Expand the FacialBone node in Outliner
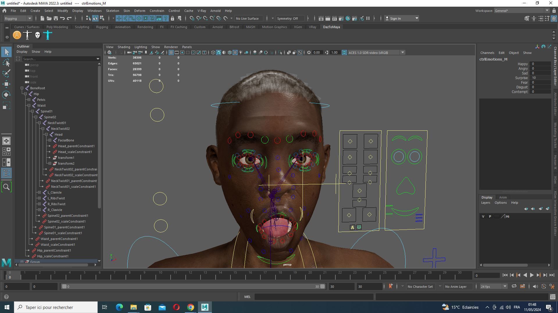This screenshot has height=313, width=558. click(50, 140)
